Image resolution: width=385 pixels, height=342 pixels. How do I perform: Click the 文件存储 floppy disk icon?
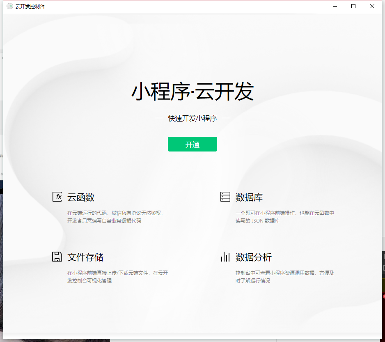(57, 257)
